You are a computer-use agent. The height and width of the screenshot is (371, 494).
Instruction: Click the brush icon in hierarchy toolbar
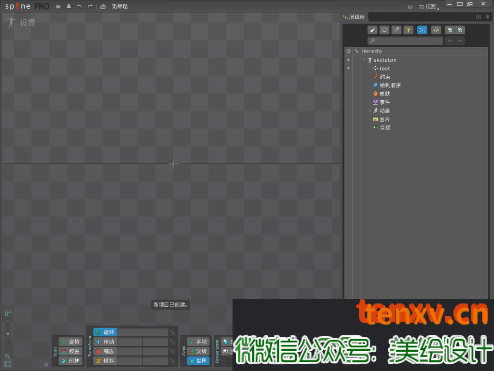pos(373,30)
